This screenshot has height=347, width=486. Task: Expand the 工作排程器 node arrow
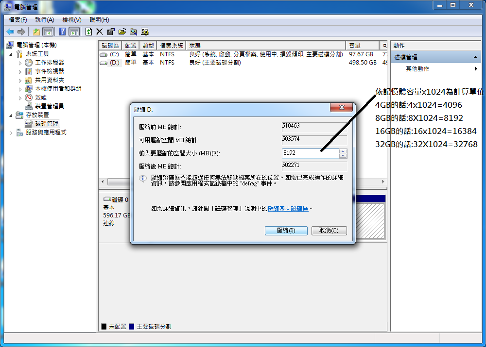pos(20,63)
